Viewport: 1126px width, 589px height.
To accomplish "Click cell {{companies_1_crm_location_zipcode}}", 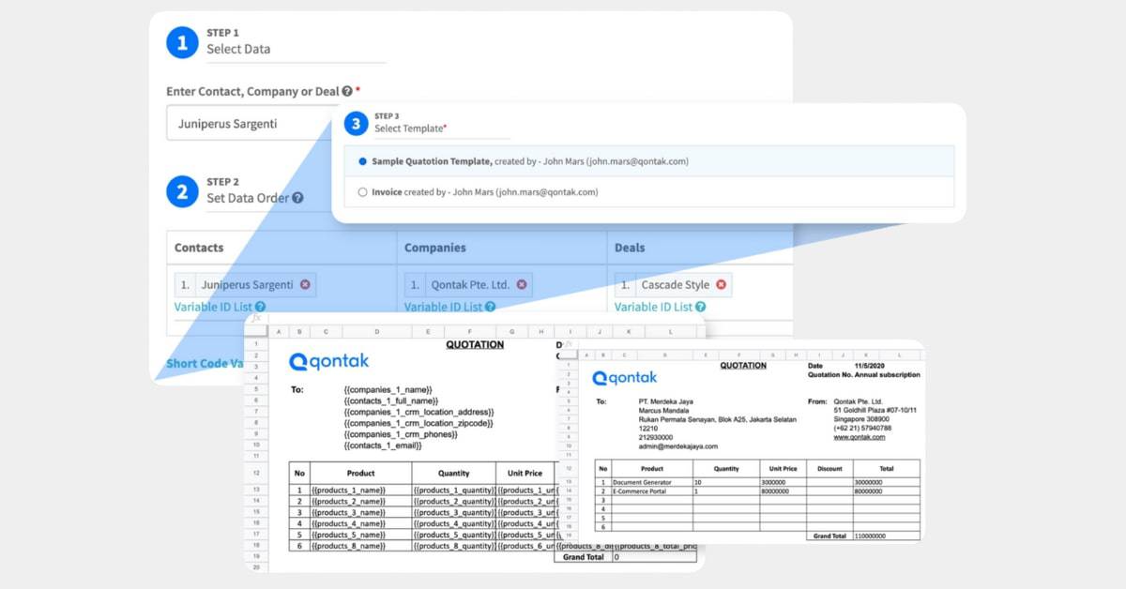I will (x=418, y=423).
